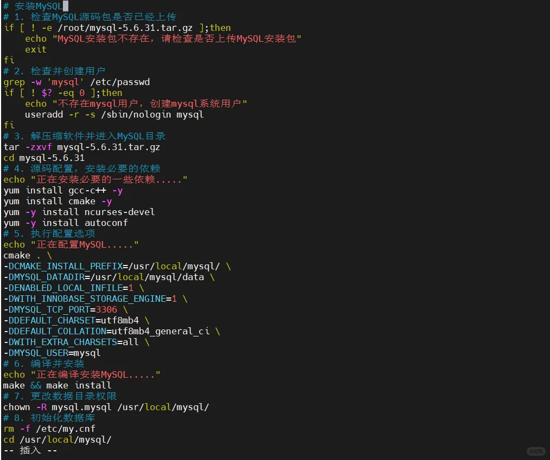This screenshot has width=550, height=460.
Task: Click the '-- 插入 --' mode indicator
Action: pyautogui.click(x=30, y=451)
